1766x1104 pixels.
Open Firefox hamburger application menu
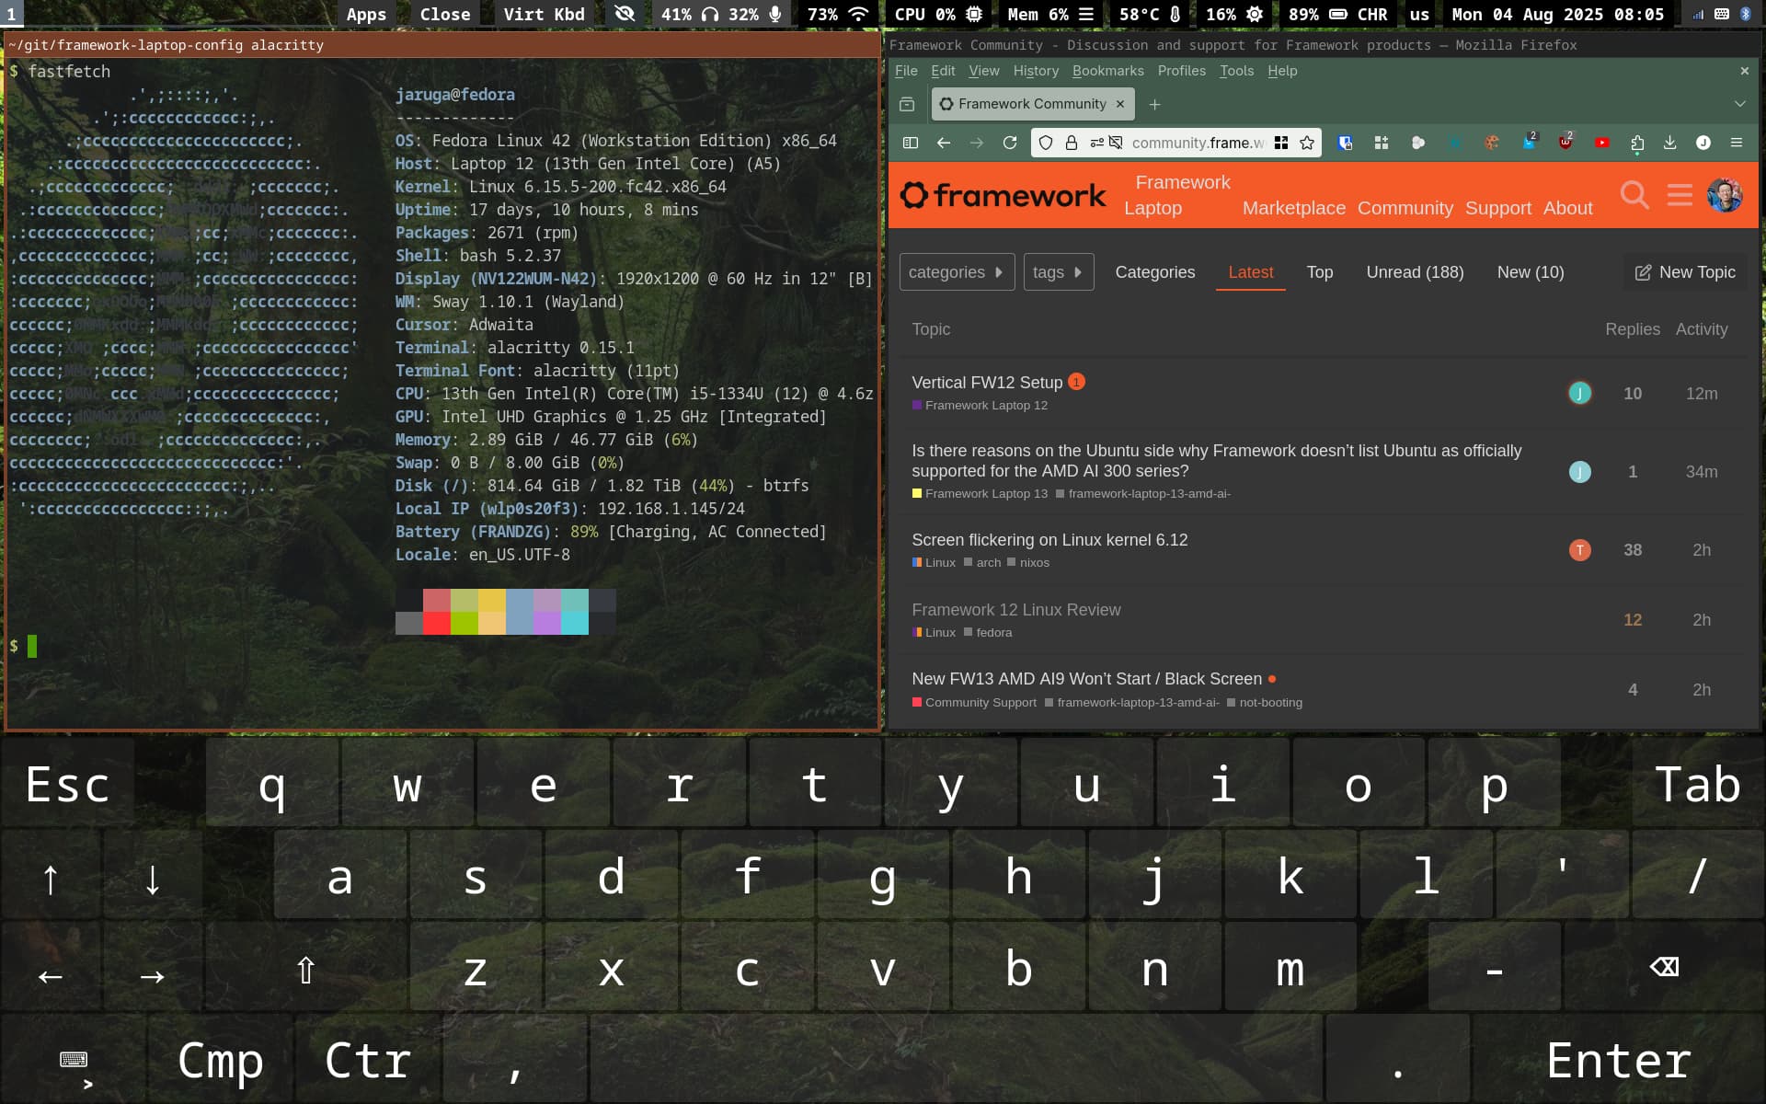[x=1737, y=143]
